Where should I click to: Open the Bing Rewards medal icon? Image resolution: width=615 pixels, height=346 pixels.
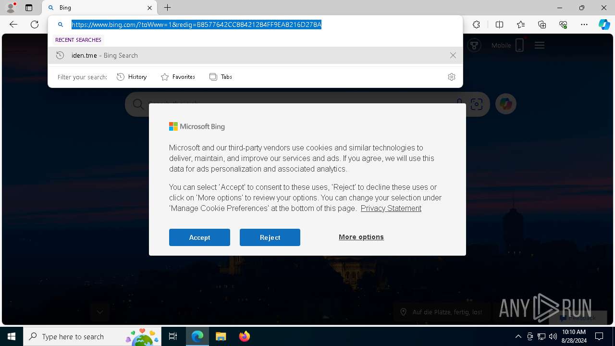coord(474,45)
